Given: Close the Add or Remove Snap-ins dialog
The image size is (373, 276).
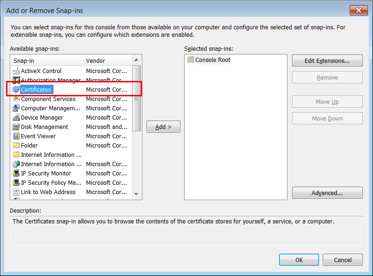Looking at the screenshot, I should click(x=359, y=10).
